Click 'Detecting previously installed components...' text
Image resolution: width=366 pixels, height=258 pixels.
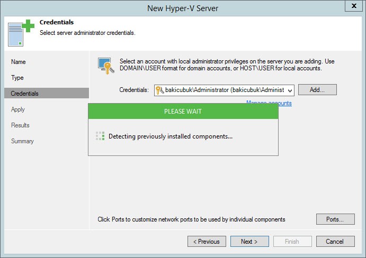171,136
